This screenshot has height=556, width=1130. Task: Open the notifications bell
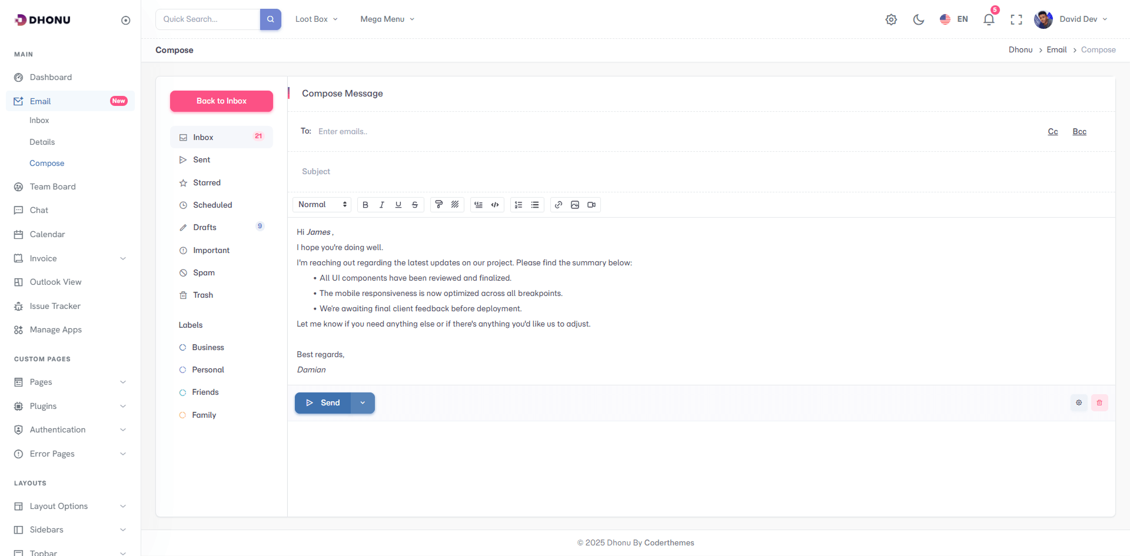point(989,19)
